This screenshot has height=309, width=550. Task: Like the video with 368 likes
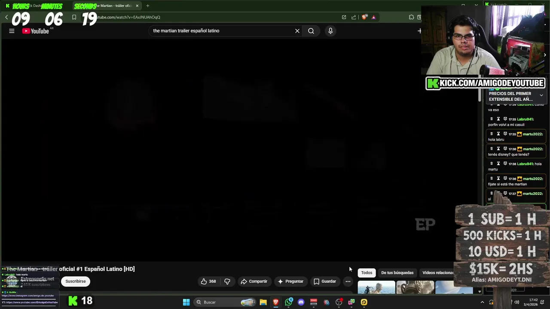click(208, 282)
